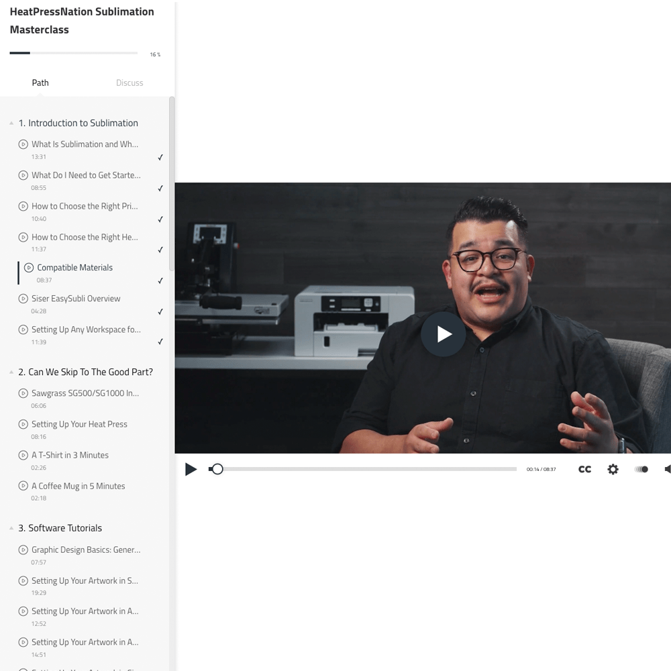Viewport: 671px width, 671px height.
Task: Open the Setting Up Your Heat Press lesson
Action: click(x=79, y=423)
